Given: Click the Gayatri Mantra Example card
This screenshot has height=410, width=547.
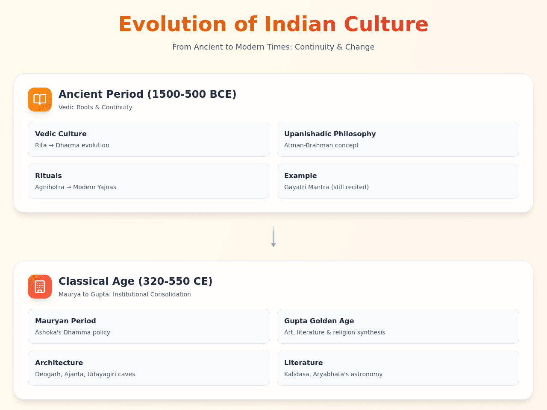Looking at the screenshot, I should (x=398, y=181).
